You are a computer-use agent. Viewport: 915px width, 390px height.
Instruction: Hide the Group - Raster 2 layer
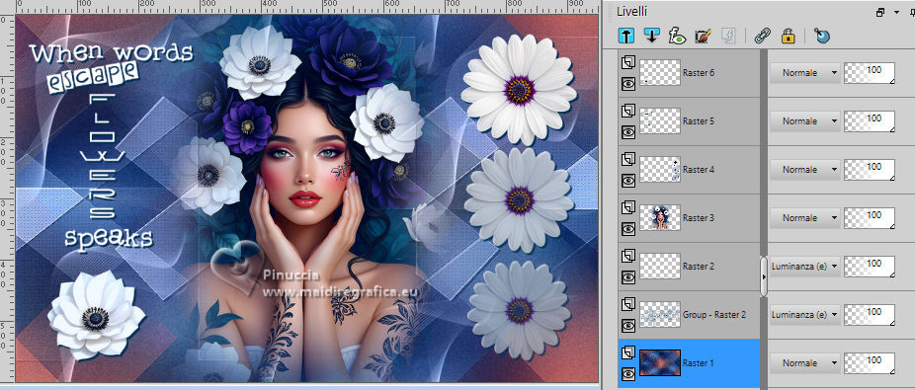pos(628,326)
